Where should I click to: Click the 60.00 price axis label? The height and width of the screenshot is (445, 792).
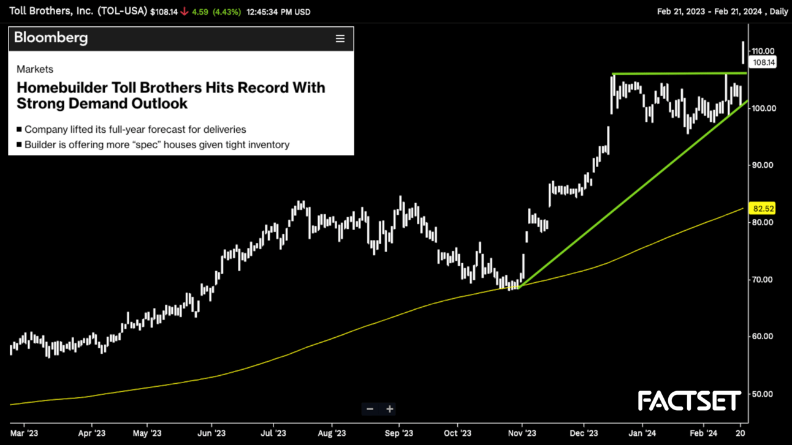(x=763, y=337)
